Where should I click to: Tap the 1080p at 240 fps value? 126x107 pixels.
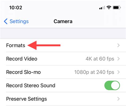(x=94, y=72)
